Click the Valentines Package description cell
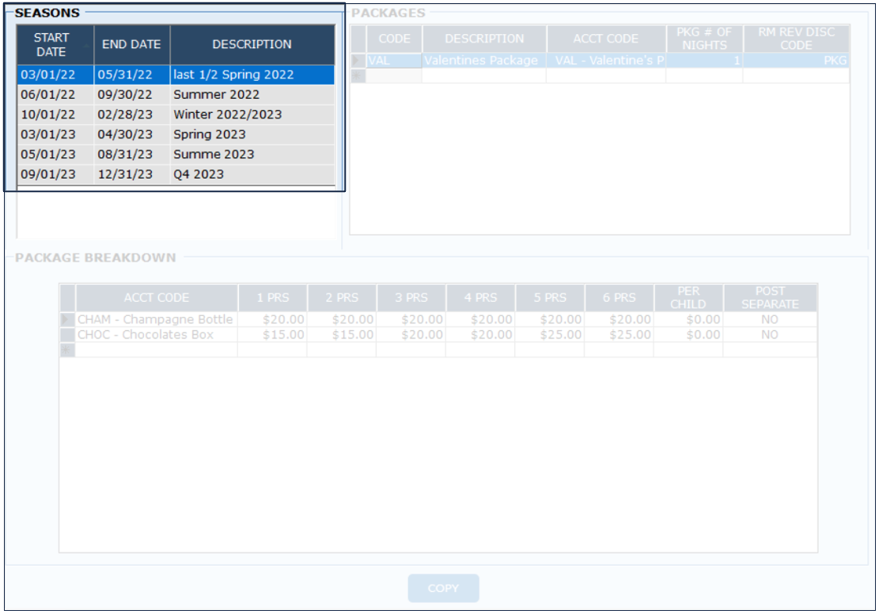Viewport: 879px width, 614px height. point(481,61)
